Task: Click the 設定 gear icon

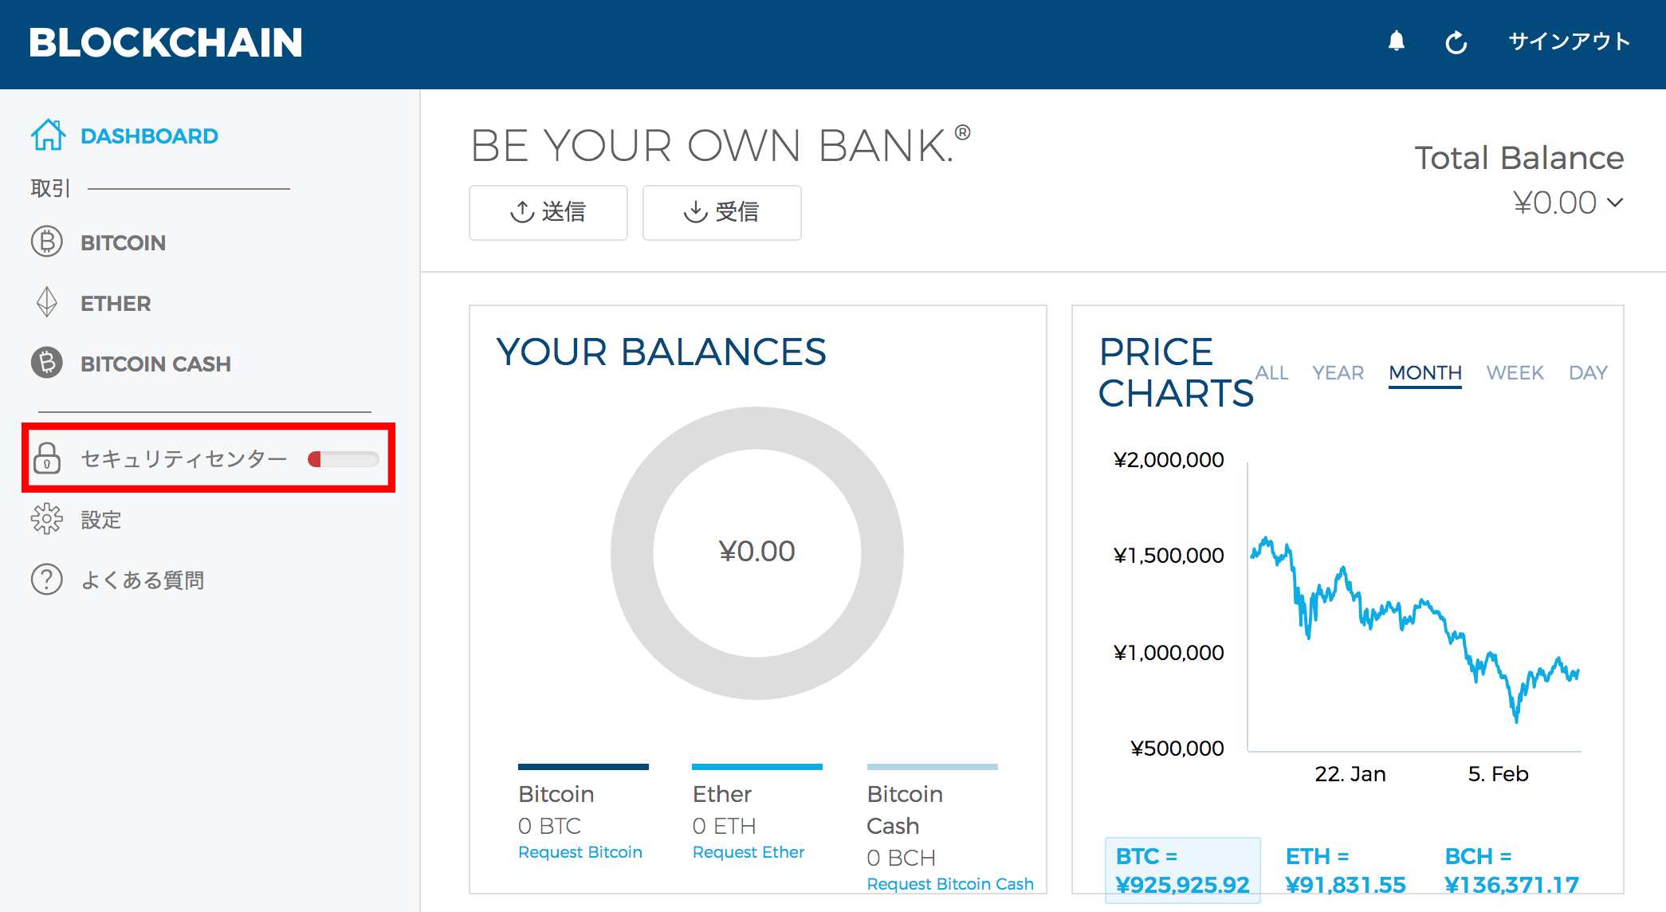Action: tap(47, 519)
